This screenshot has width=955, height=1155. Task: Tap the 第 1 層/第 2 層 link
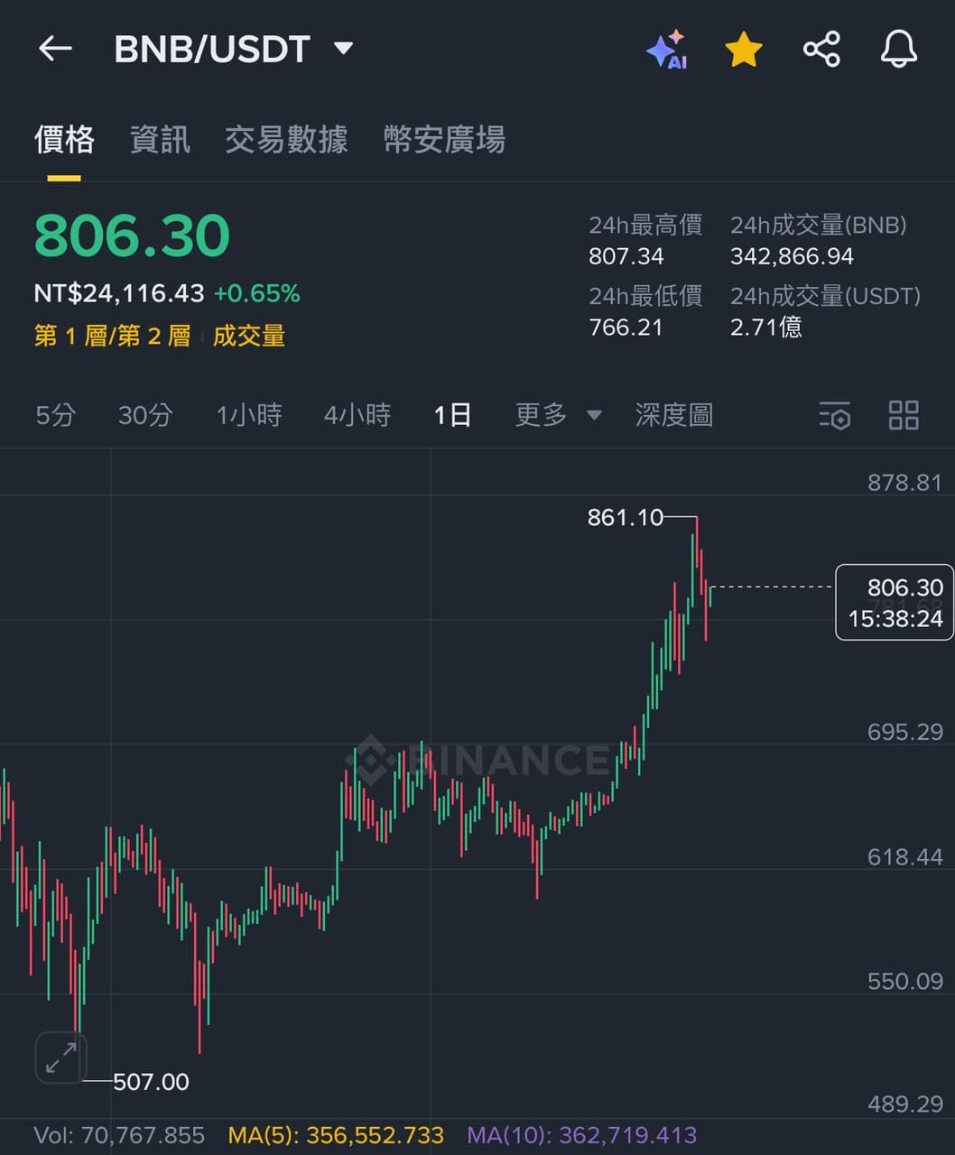(112, 337)
